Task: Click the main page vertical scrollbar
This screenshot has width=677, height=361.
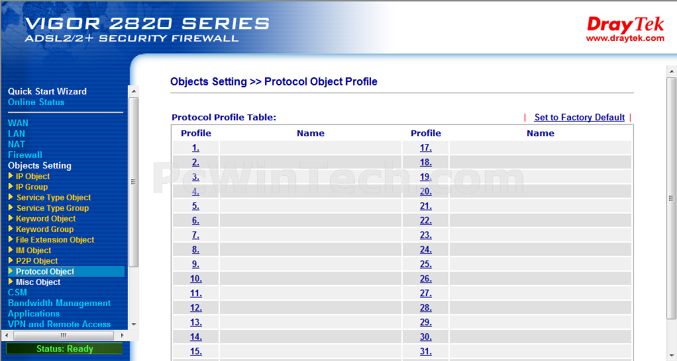Action: click(671, 198)
